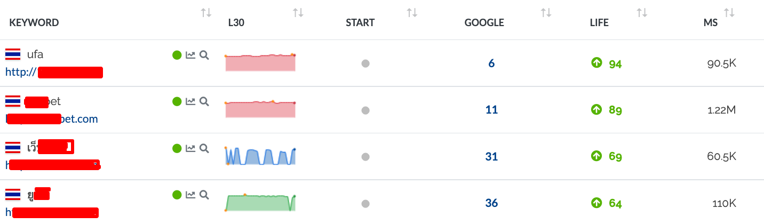Click the LIFE column header

(x=599, y=22)
